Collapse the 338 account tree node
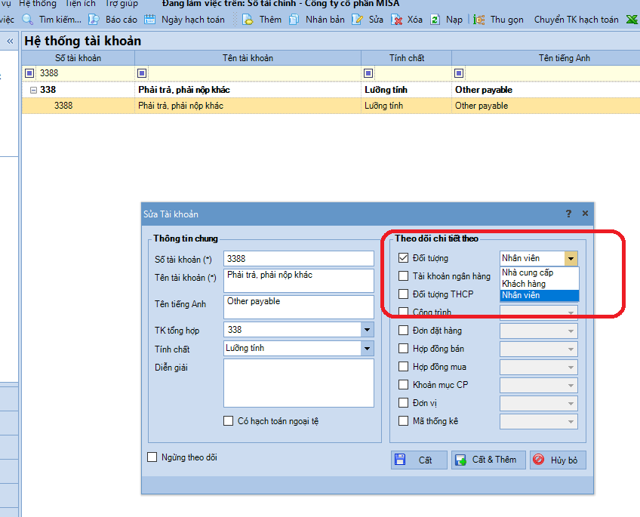 pos(34,90)
